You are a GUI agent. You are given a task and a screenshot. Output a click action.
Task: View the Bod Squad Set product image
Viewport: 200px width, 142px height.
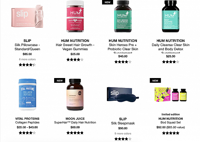click(171, 95)
